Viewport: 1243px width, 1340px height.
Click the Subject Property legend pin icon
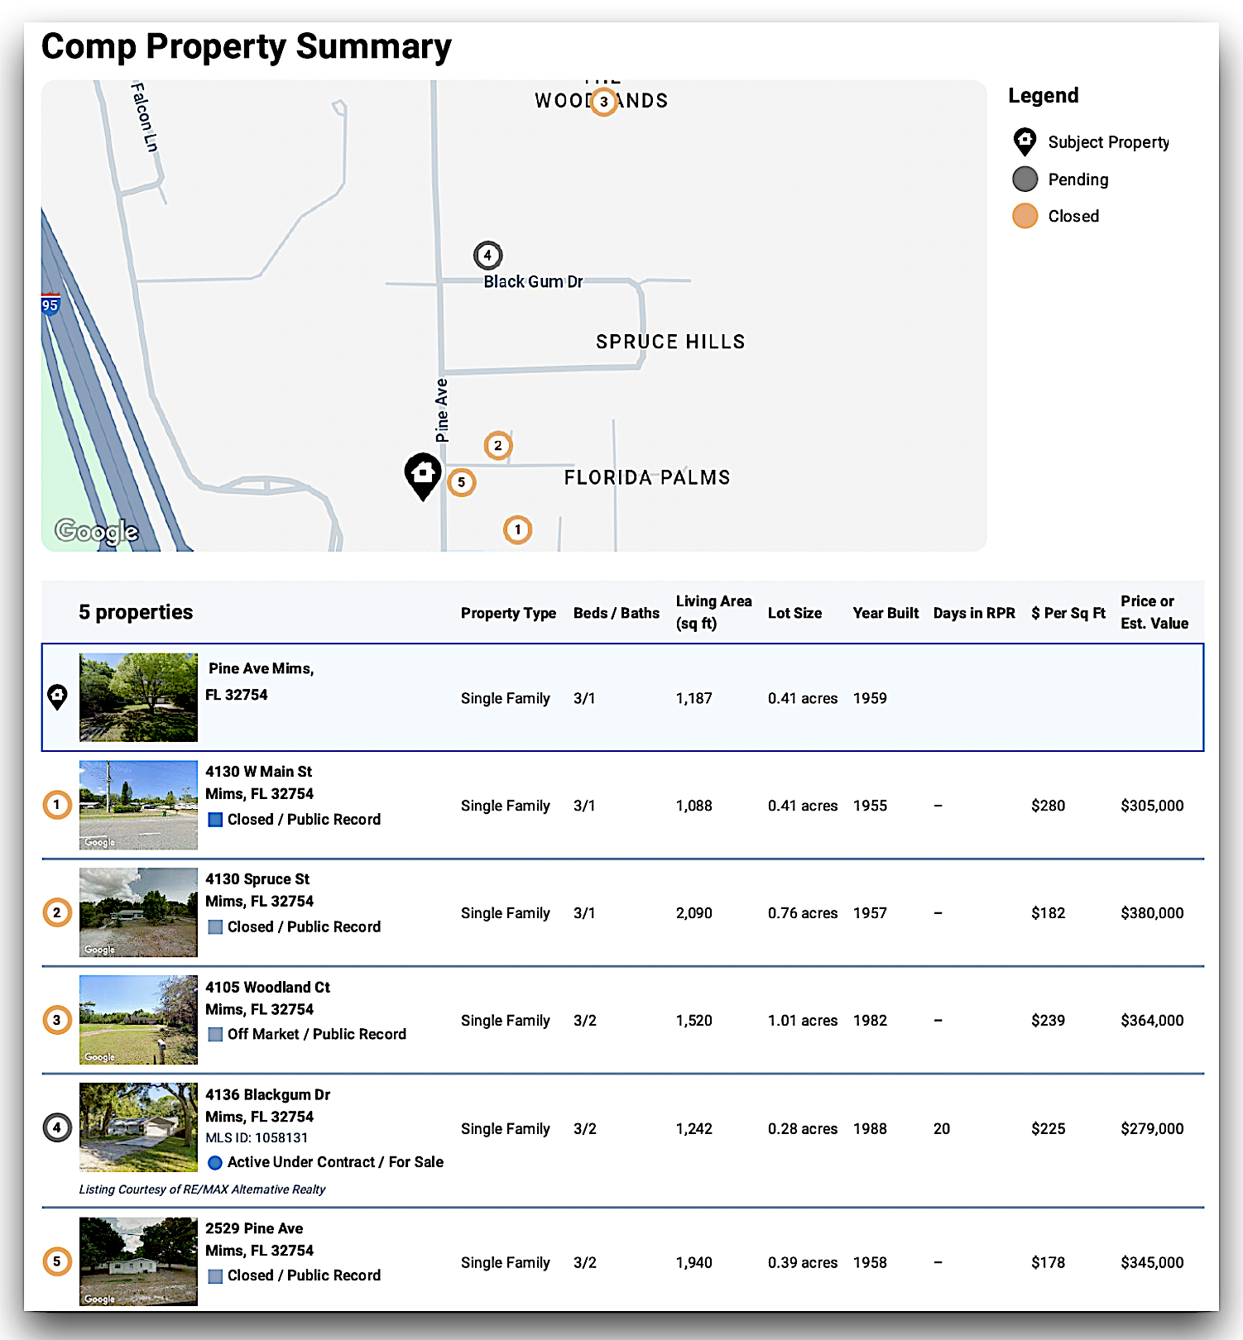pyautogui.click(x=1025, y=142)
